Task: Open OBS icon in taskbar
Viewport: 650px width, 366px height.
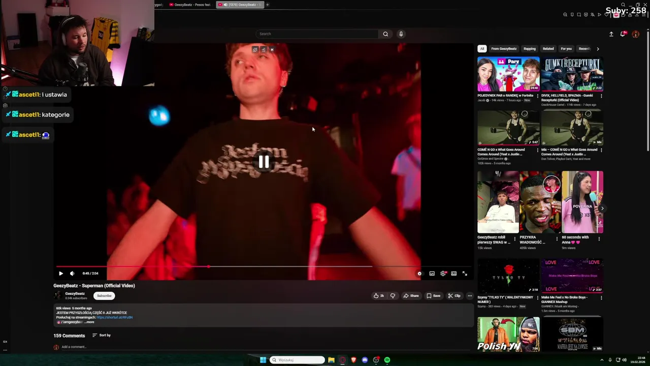Action: (x=376, y=360)
